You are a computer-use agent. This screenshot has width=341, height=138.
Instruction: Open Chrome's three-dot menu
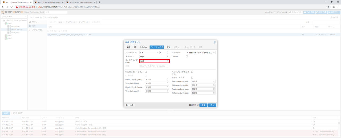click(x=338, y=7)
